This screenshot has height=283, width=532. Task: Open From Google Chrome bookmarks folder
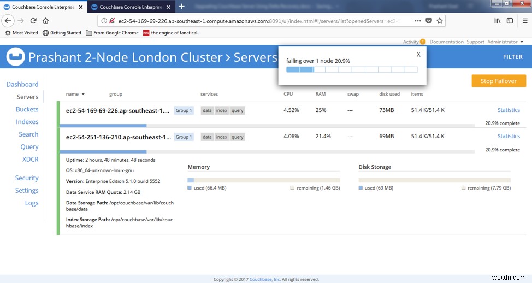click(x=113, y=33)
